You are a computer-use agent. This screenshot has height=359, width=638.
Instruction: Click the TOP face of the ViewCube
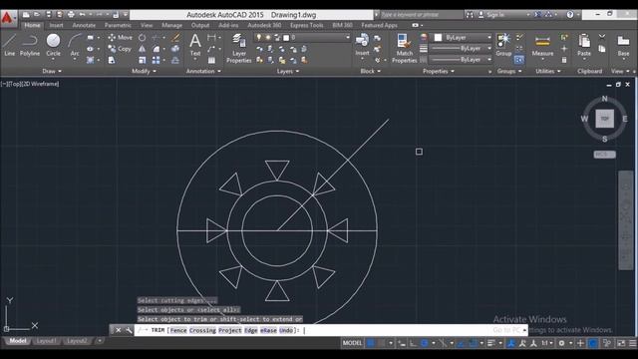605,119
